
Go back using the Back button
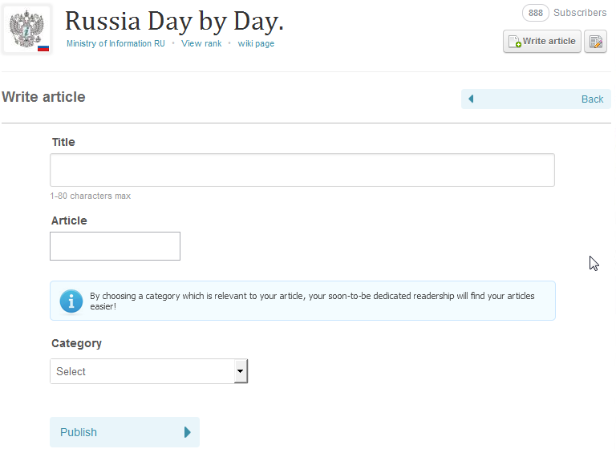(536, 99)
